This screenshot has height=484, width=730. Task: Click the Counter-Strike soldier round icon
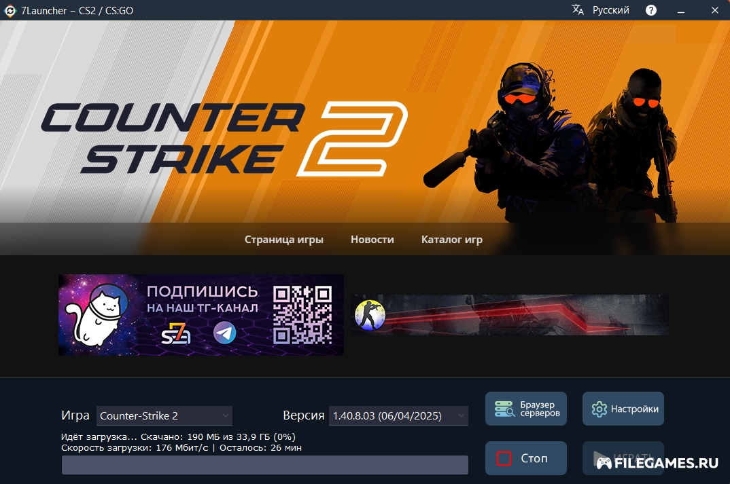click(x=370, y=315)
